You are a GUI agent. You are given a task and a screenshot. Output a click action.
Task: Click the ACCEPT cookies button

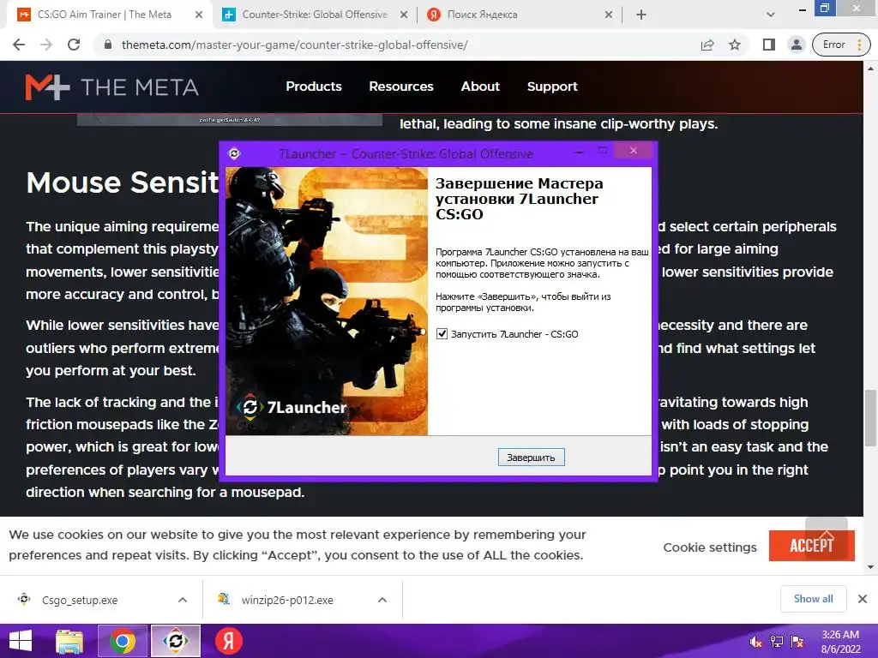click(x=811, y=546)
